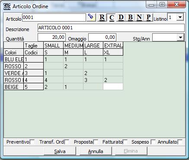
Task: Click the P toolbar button
Action: coord(148,18)
